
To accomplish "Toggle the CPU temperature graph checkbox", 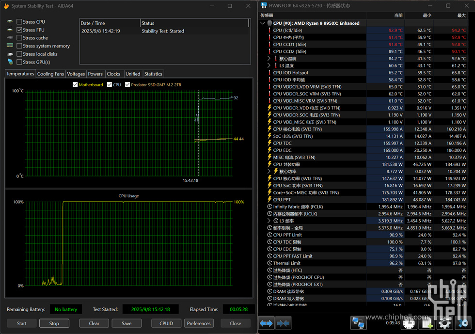I will point(110,84).
